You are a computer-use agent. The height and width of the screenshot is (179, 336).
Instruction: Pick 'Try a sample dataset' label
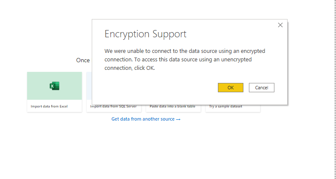[x=226, y=107]
